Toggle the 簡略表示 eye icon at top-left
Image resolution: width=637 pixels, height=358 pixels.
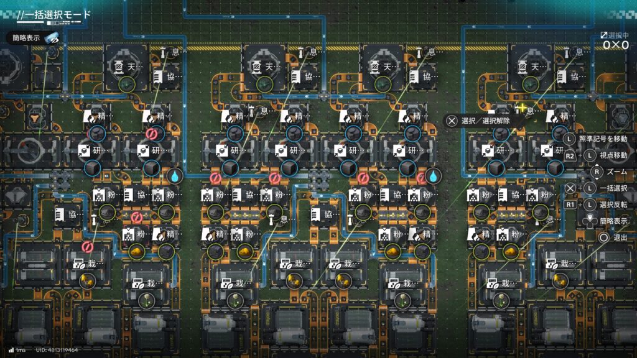(x=52, y=38)
